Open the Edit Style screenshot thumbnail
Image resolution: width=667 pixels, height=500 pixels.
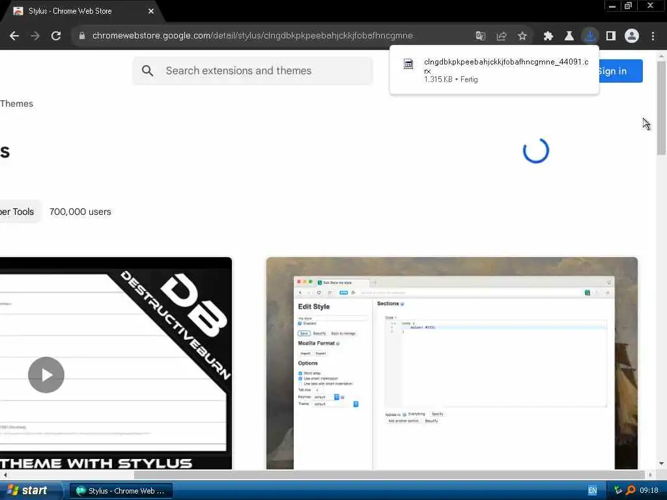452,363
